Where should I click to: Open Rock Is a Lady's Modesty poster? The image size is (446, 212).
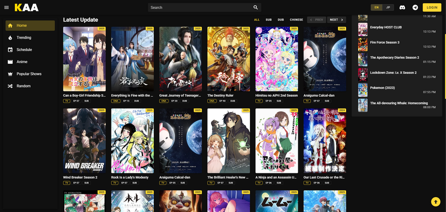point(132,140)
